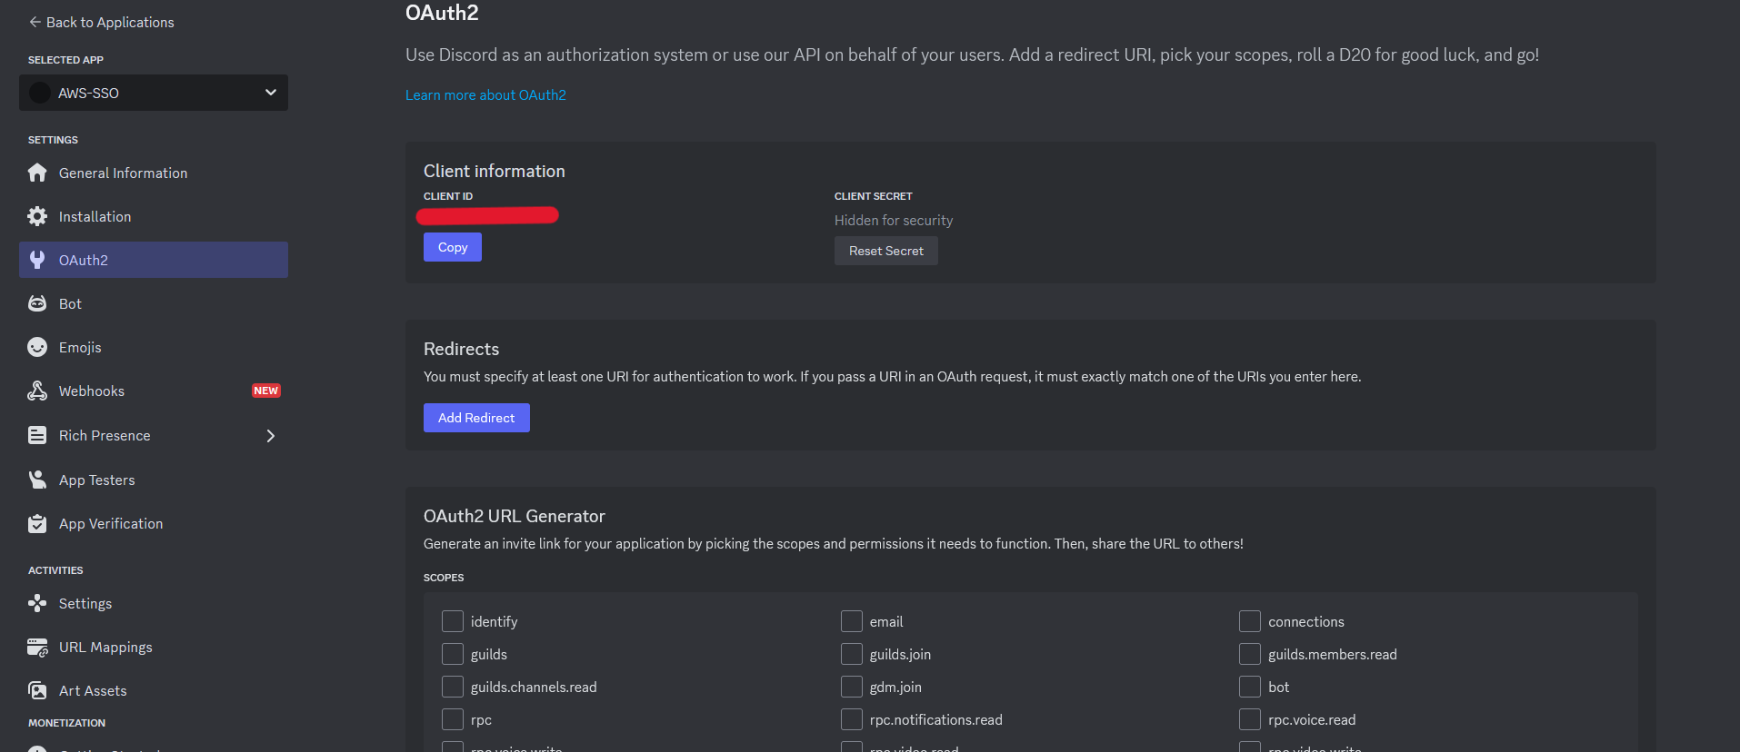The image size is (1740, 752).
Task: Click the NEW badge on Webhooks
Action: tap(266, 391)
